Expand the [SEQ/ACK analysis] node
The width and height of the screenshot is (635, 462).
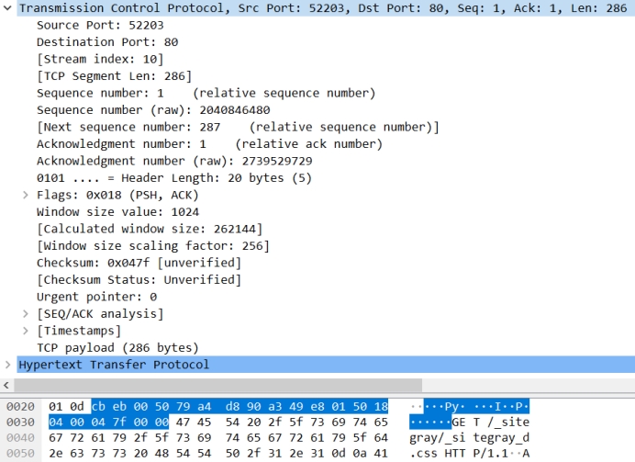coord(26,314)
